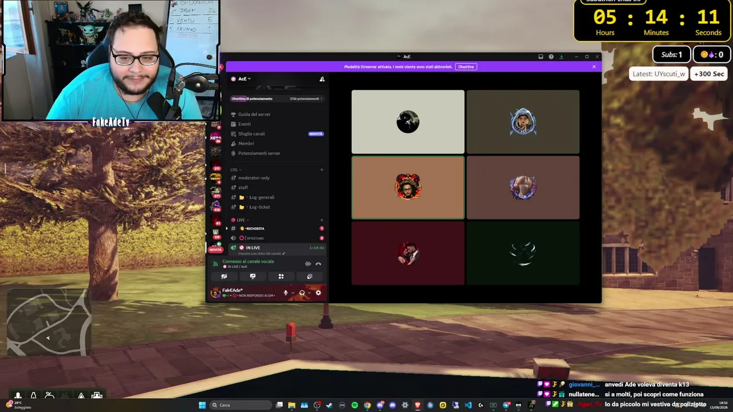Dismiss the Streamer Mode purple banner
This screenshot has width=733, height=412.
pos(594,67)
